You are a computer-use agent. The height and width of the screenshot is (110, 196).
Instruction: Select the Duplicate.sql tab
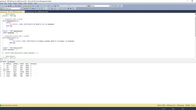coord(11,12)
